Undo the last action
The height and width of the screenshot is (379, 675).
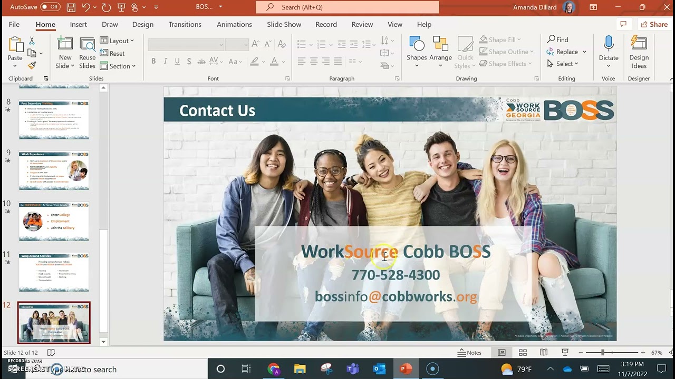click(x=86, y=7)
